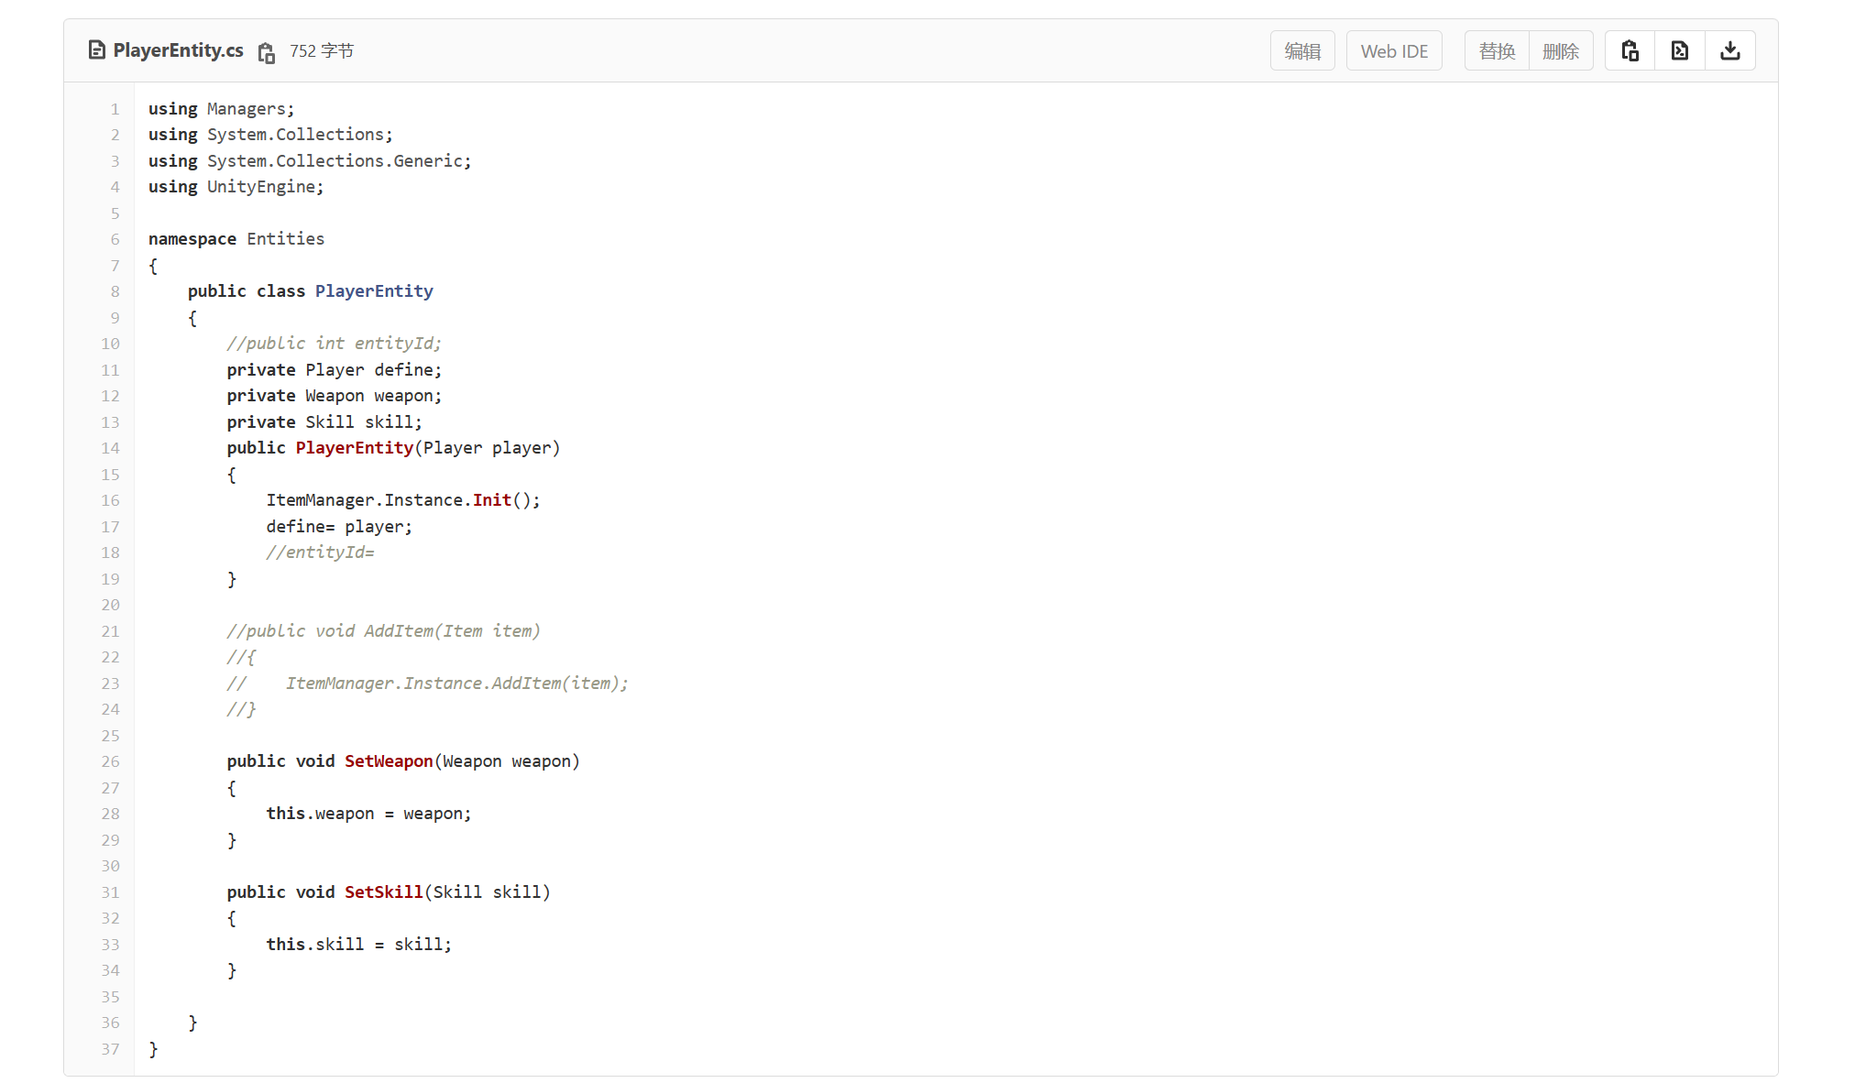The width and height of the screenshot is (1855, 1083).
Task: Click the SetWeapon method name
Action: click(389, 761)
